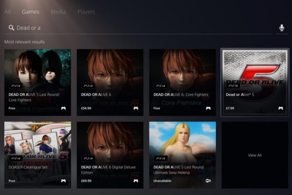This screenshot has width=292, height=195.
Task: Activate the microphone voice search icon
Action: point(282,28)
